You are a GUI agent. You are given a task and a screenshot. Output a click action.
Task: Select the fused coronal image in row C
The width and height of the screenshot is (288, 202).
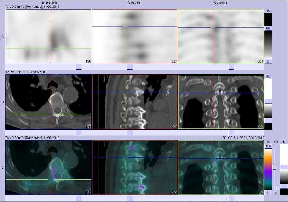[x=221, y=167]
